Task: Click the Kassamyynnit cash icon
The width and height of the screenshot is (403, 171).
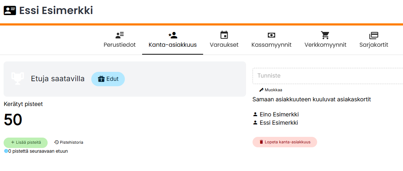Action: [271, 35]
